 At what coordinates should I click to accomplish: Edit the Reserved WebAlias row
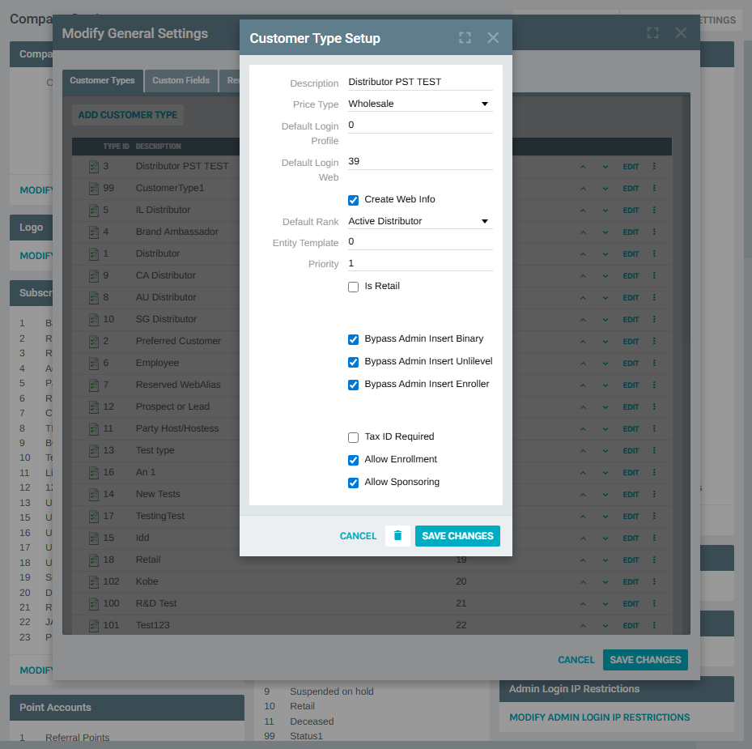tap(631, 385)
